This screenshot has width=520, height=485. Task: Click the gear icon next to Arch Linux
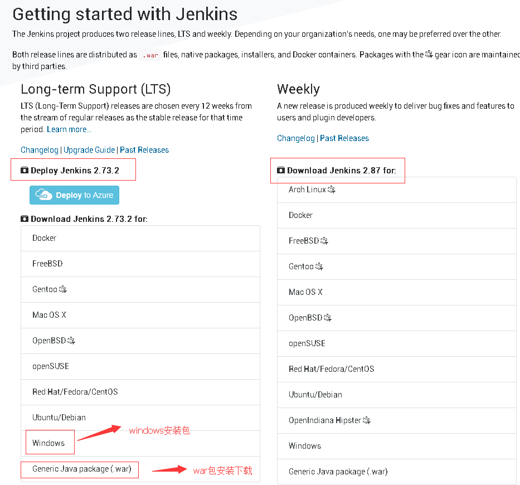(x=332, y=190)
